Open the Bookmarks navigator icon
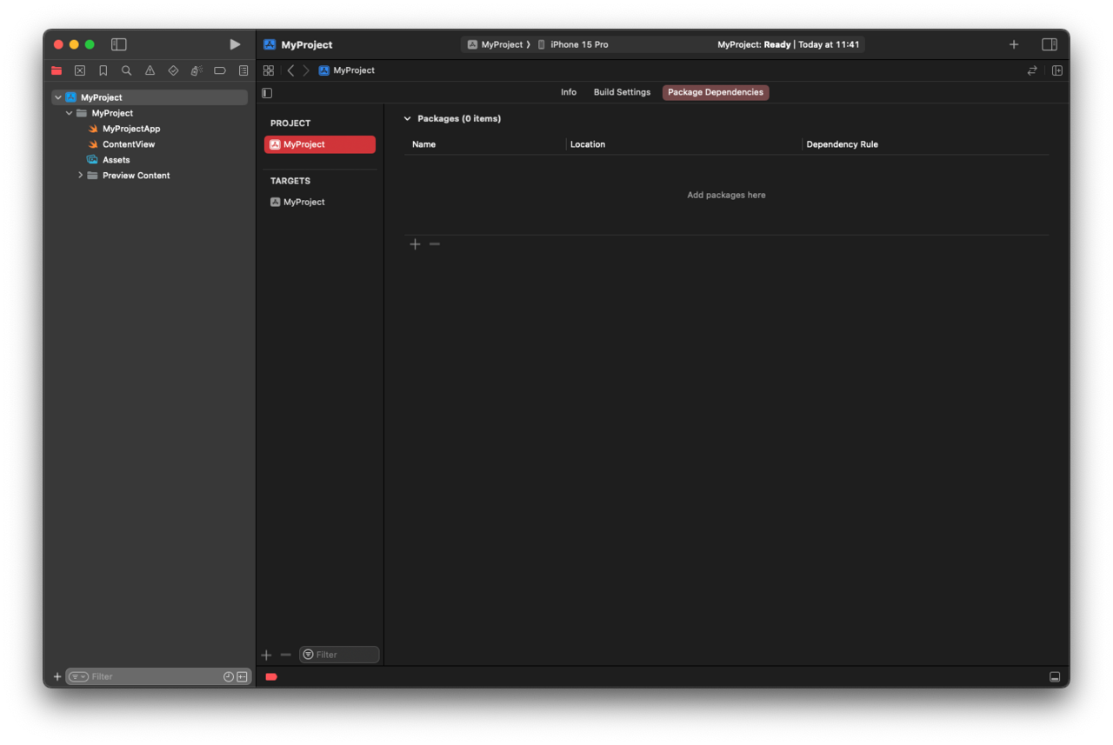Screen dimensions: 1113x745 click(103, 70)
